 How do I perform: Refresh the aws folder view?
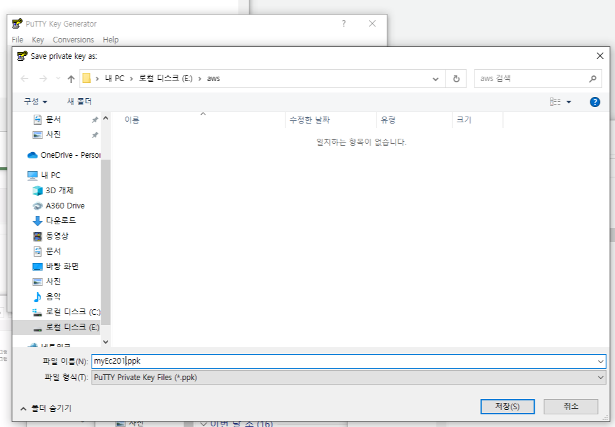point(456,79)
